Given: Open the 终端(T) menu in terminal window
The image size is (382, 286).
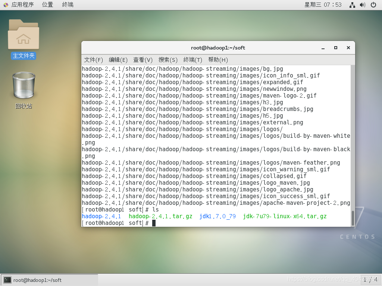Looking at the screenshot, I should click(x=193, y=60).
